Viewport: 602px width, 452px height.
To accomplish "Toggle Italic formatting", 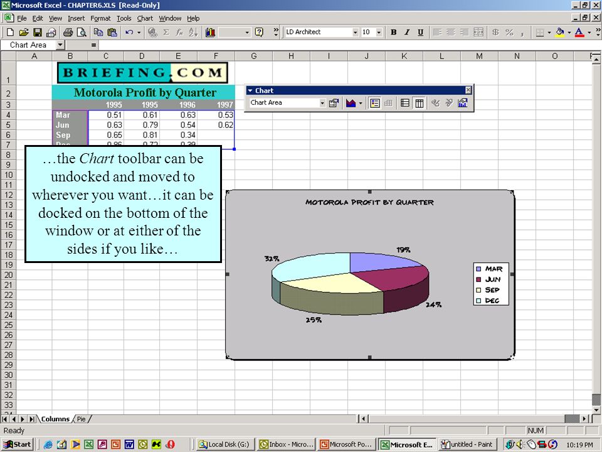I will [407, 32].
